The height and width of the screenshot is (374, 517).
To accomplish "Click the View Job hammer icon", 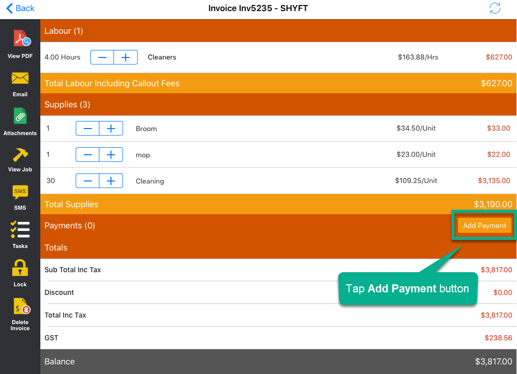I will 20,155.
